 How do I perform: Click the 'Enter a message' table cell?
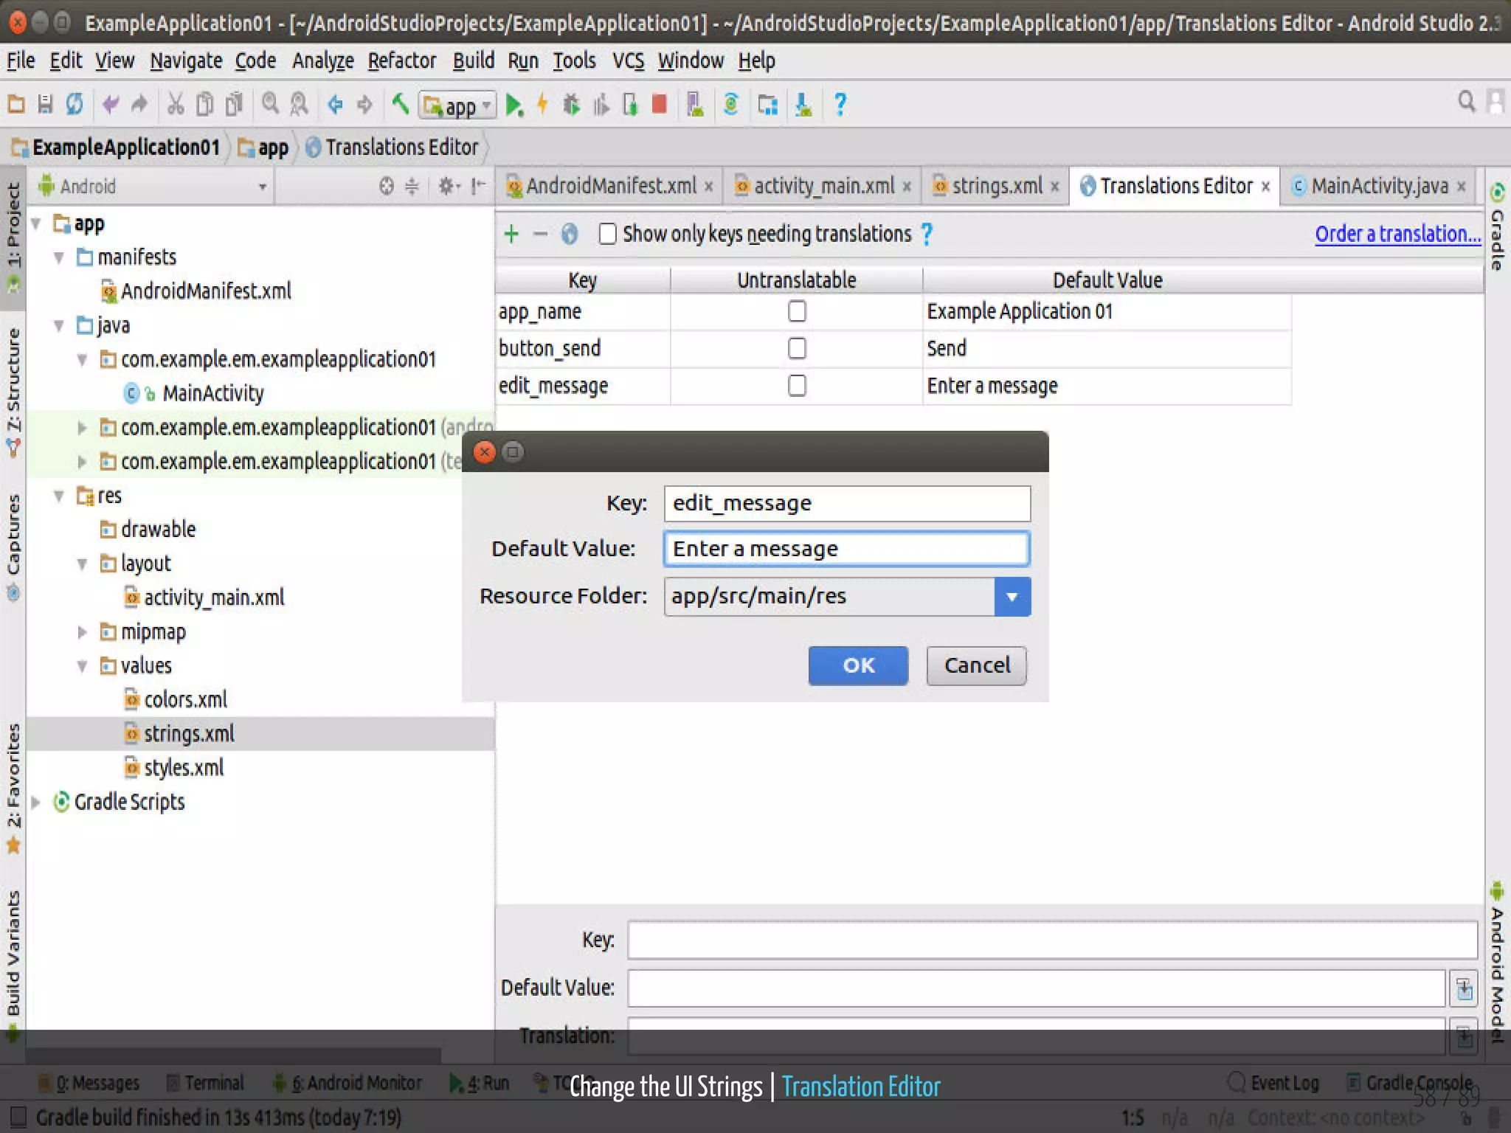(x=1107, y=386)
